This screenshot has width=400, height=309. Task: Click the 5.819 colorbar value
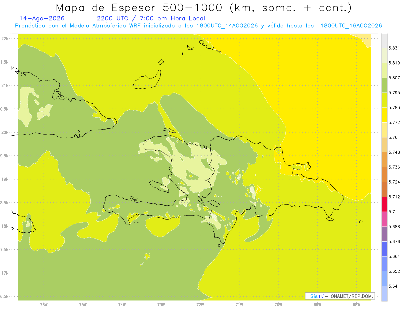(394, 63)
